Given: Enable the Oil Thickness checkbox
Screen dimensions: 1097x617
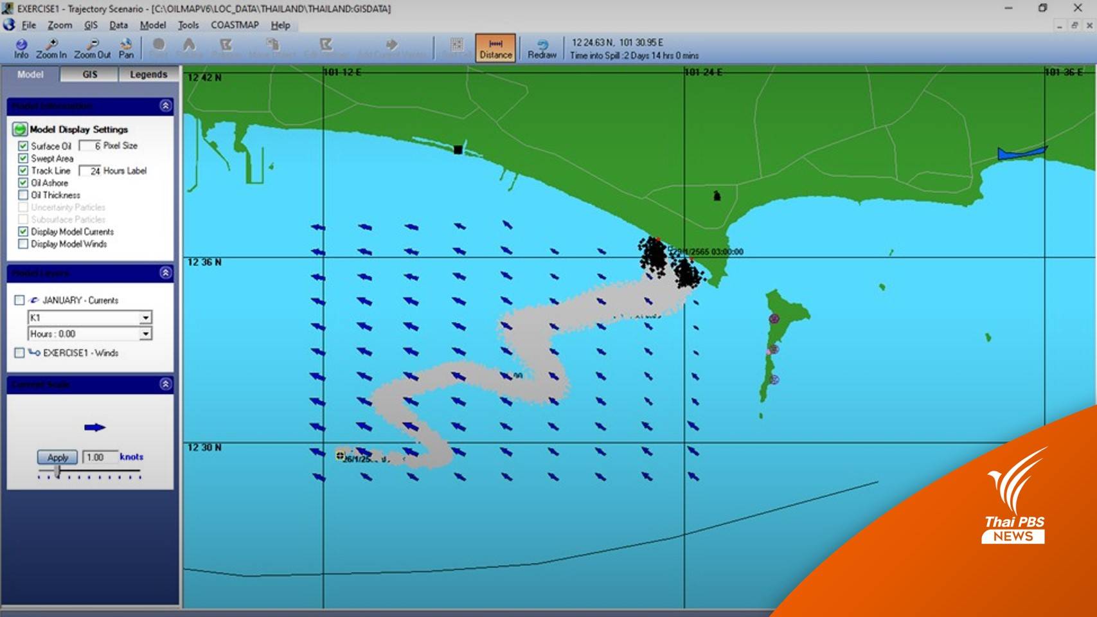Looking at the screenshot, I should 23,195.
